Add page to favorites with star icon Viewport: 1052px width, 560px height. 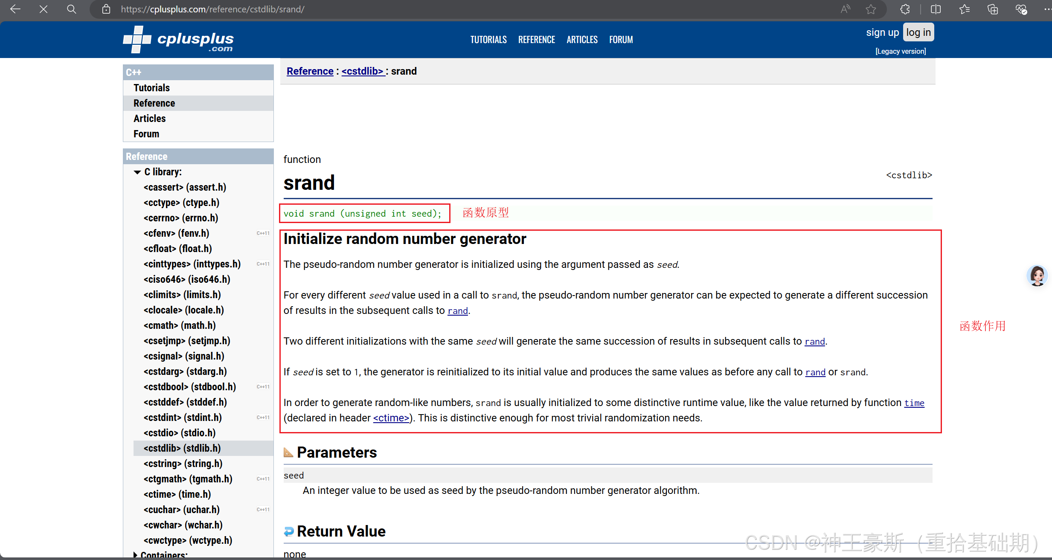[871, 9]
